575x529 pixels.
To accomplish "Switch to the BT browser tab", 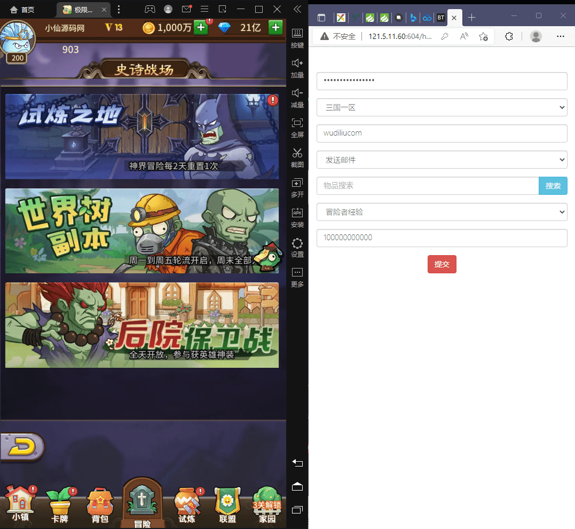I will pos(441,18).
